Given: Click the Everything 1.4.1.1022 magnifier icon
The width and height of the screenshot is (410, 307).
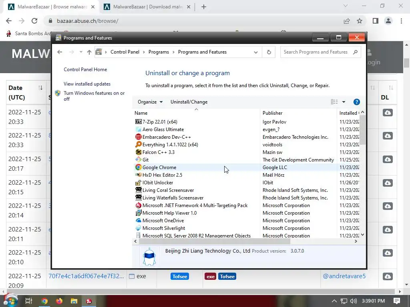Looking at the screenshot, I should point(138,144).
